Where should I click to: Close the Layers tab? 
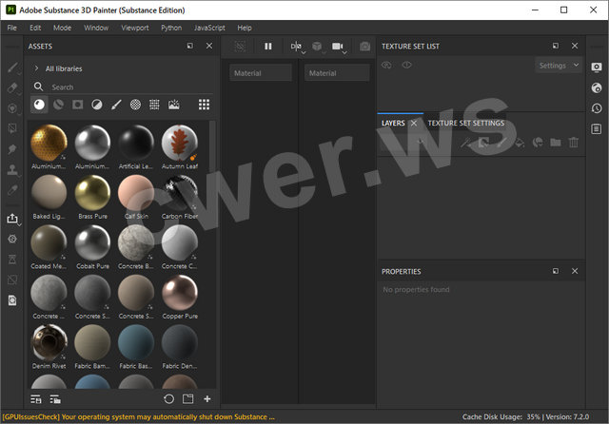(414, 123)
